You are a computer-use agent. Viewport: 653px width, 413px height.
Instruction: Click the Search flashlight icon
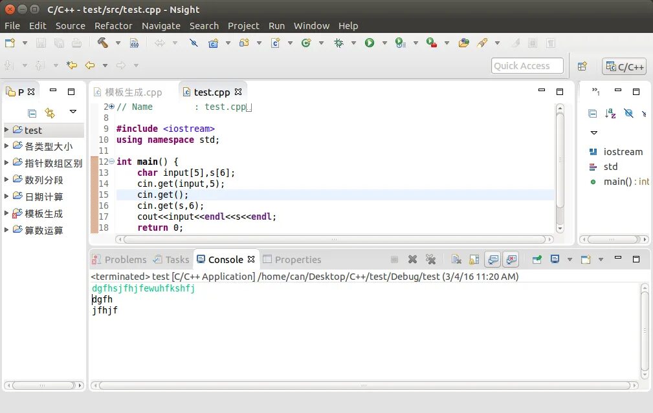click(482, 43)
